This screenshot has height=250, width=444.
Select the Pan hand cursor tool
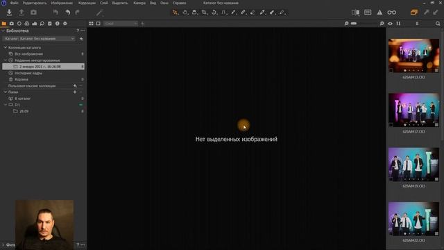[x=185, y=12]
